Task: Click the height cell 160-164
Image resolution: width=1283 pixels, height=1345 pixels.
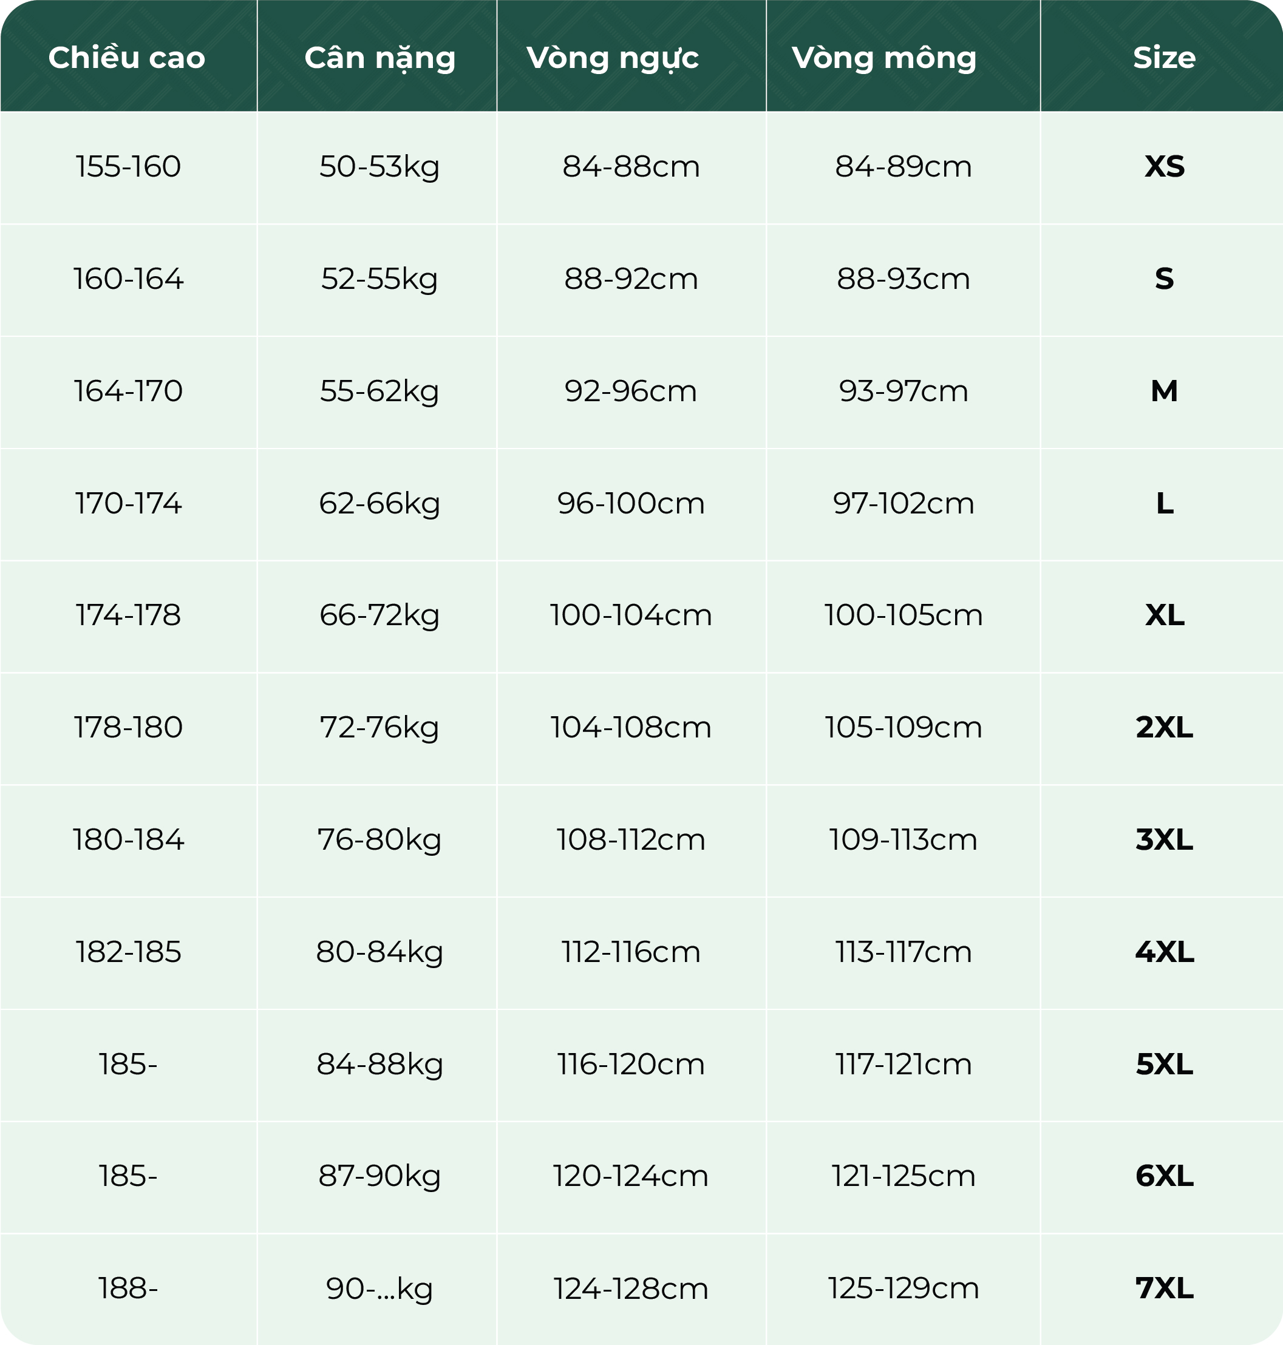Action: point(129,279)
